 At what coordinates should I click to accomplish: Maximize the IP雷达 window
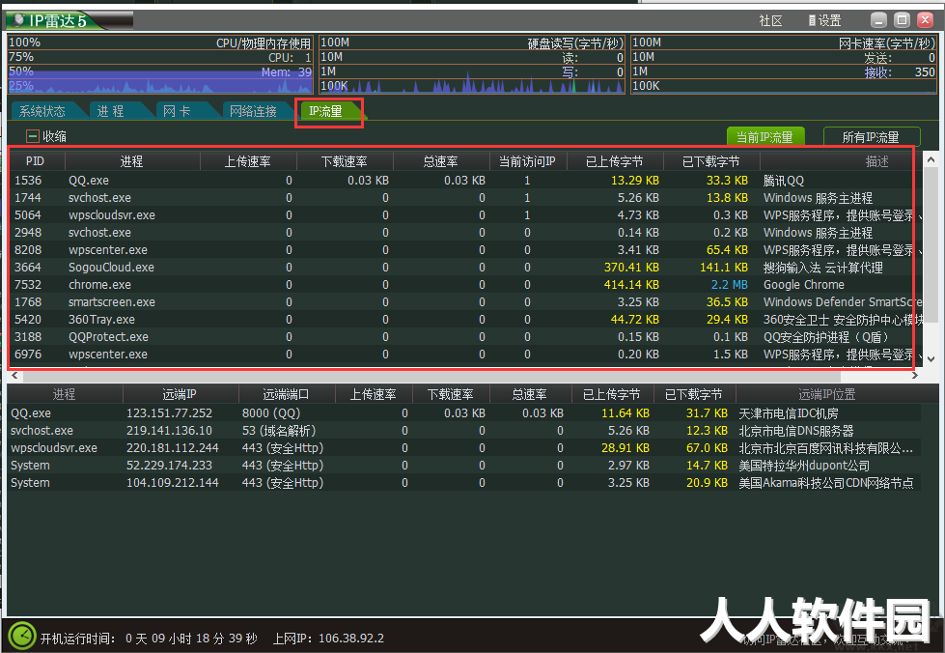(902, 20)
